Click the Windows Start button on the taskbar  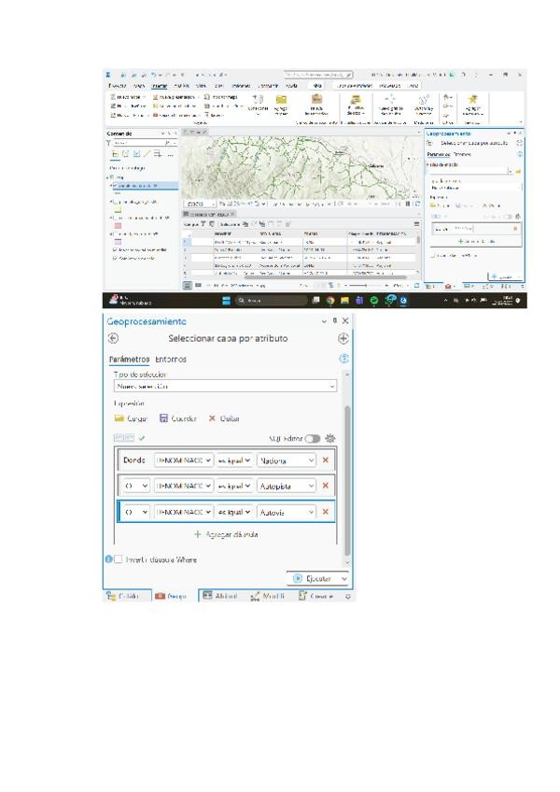tap(226, 301)
